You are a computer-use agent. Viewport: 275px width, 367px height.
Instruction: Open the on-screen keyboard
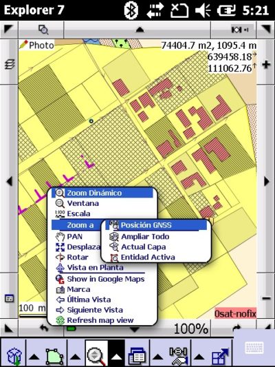click(254, 347)
